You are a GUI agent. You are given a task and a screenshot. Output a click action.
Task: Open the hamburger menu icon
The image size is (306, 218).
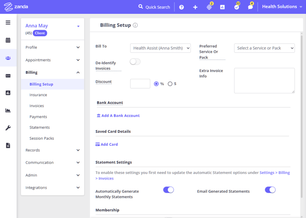point(8,22)
